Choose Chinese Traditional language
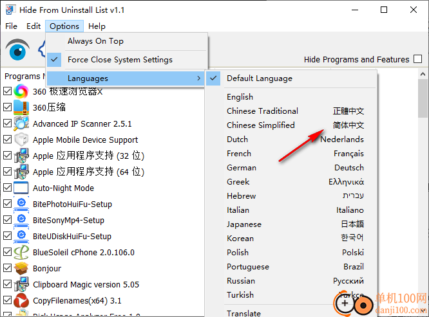The image size is (429, 317). point(291,111)
